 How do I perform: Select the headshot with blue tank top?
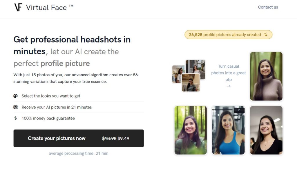coord(228,130)
